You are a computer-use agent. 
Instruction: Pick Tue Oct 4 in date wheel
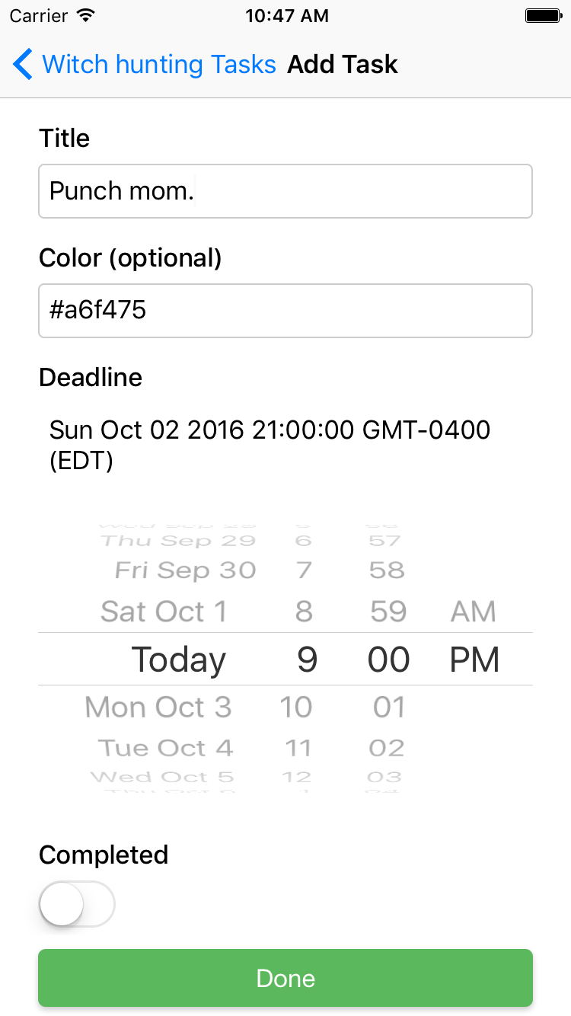click(x=165, y=748)
